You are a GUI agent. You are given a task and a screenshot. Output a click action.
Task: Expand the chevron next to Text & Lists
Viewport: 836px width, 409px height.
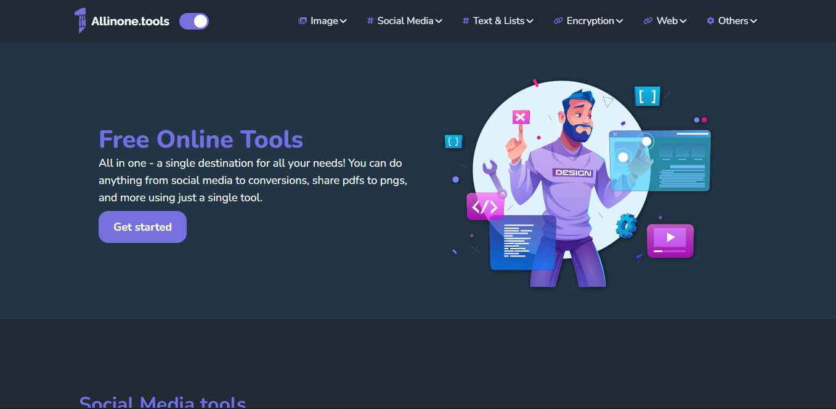[x=530, y=22]
